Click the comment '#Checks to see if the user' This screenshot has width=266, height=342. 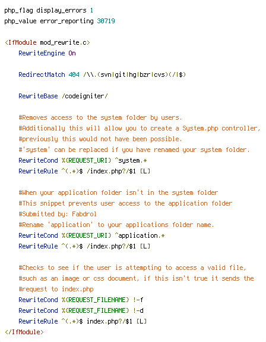pos(132,268)
